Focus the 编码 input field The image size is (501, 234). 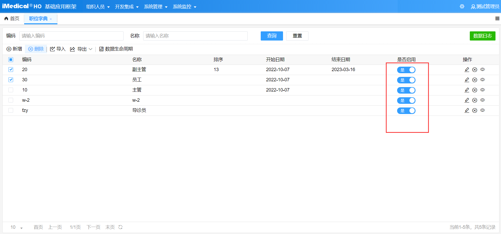pyautogui.click(x=71, y=36)
